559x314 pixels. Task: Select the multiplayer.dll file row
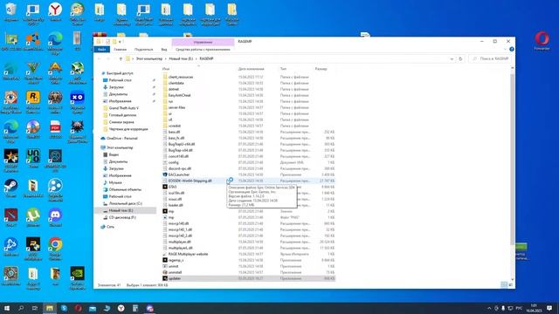click(250, 242)
